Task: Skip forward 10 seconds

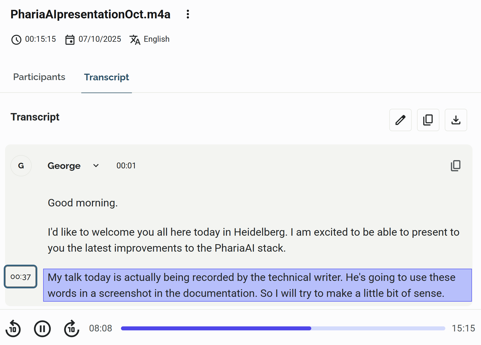Action: tap(71, 329)
